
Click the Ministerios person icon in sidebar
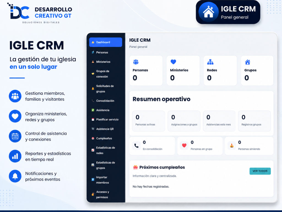click(x=93, y=62)
